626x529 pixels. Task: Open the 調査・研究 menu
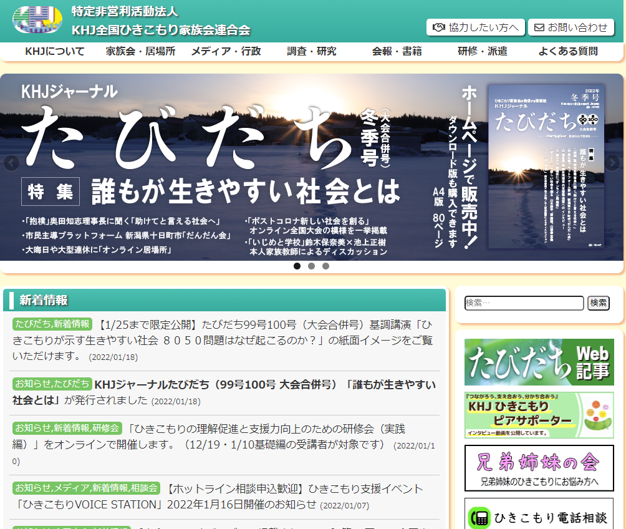(x=312, y=52)
